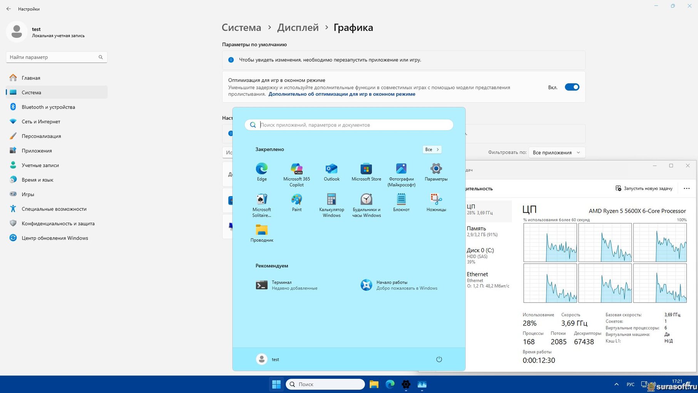This screenshot has width=698, height=393.
Task: Click 'Запустить новую задачу' button
Action: tap(644, 188)
